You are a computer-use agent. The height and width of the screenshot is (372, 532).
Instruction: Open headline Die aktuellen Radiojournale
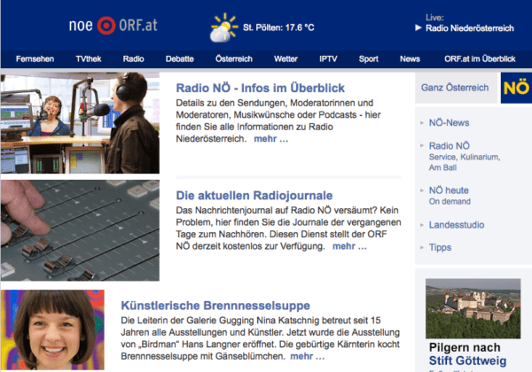(x=254, y=196)
